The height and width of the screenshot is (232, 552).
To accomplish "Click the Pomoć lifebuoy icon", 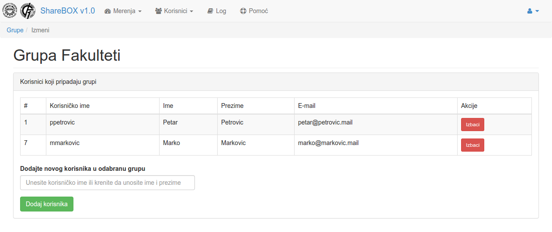I will pyautogui.click(x=243, y=11).
